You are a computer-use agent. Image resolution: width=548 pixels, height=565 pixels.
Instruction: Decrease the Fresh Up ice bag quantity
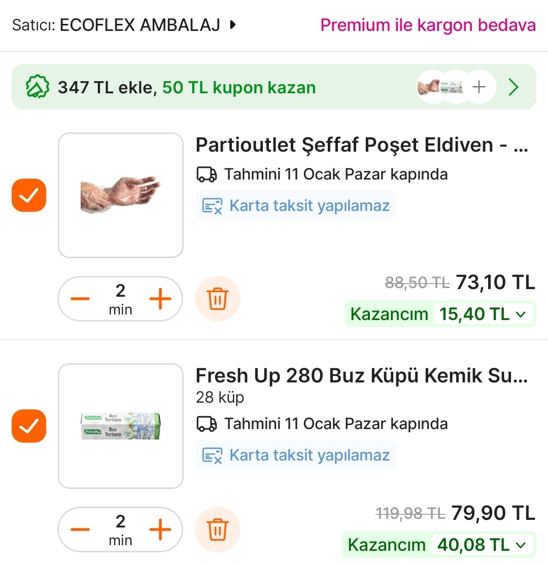pyautogui.click(x=80, y=530)
